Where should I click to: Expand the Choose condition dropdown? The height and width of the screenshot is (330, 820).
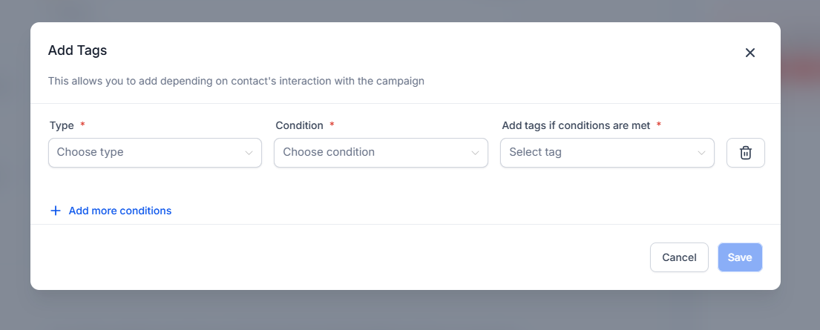coord(375,153)
